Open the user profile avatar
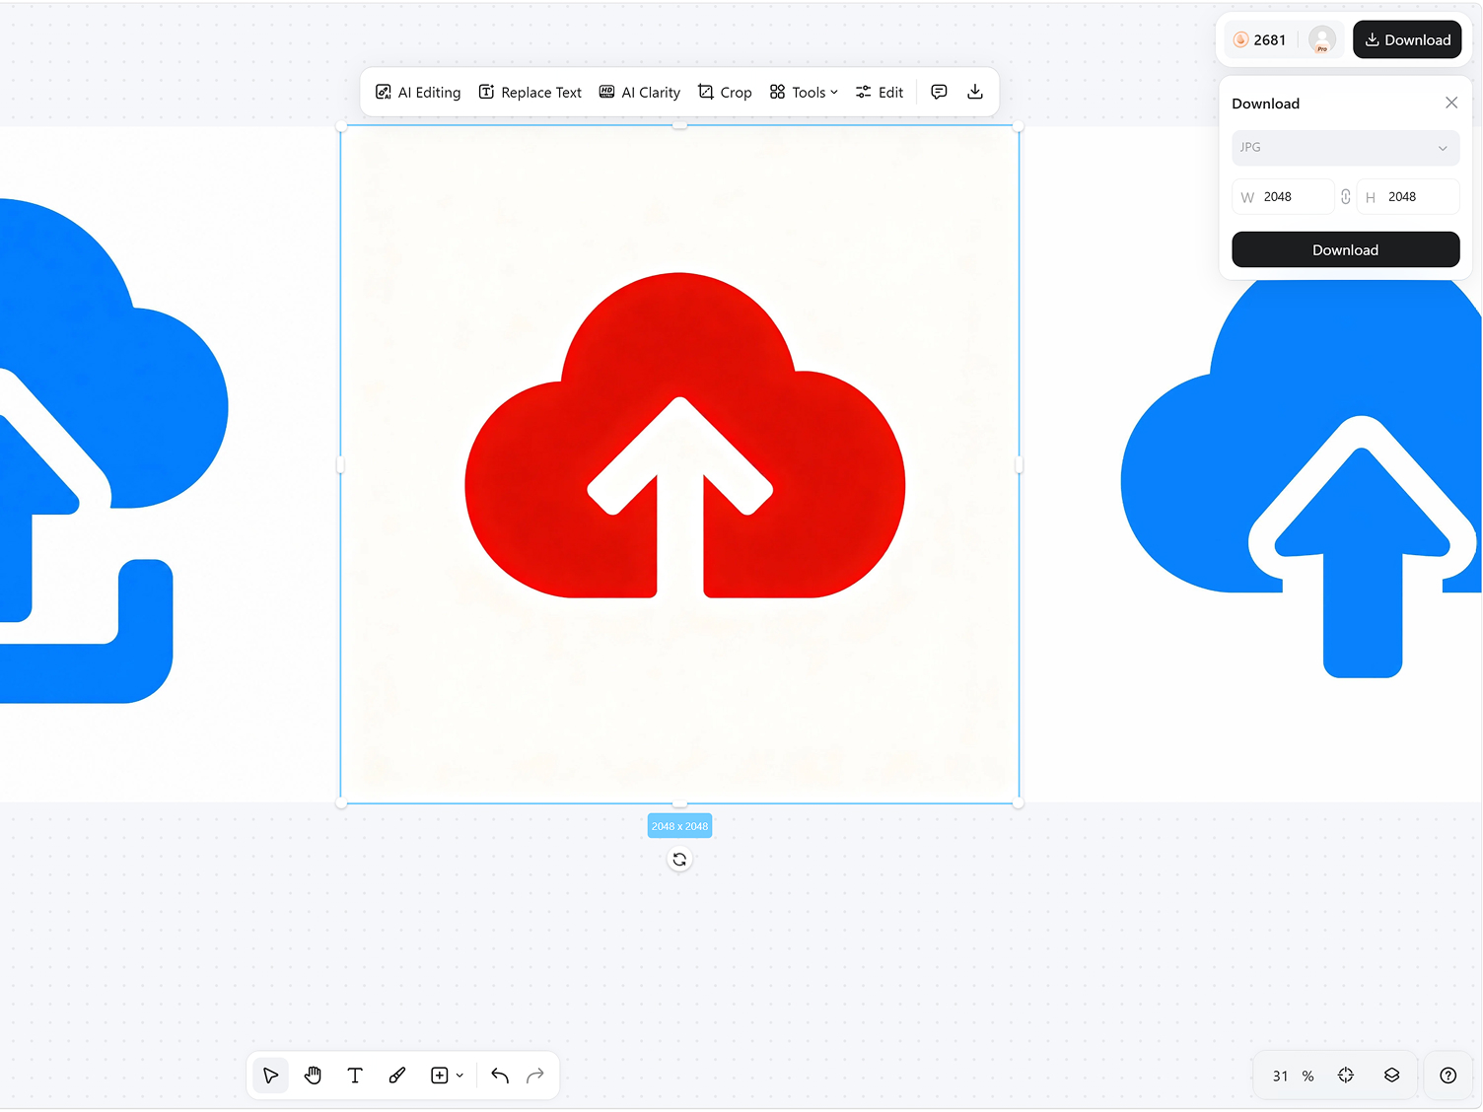Viewport: 1483px width, 1112px height. (1322, 39)
